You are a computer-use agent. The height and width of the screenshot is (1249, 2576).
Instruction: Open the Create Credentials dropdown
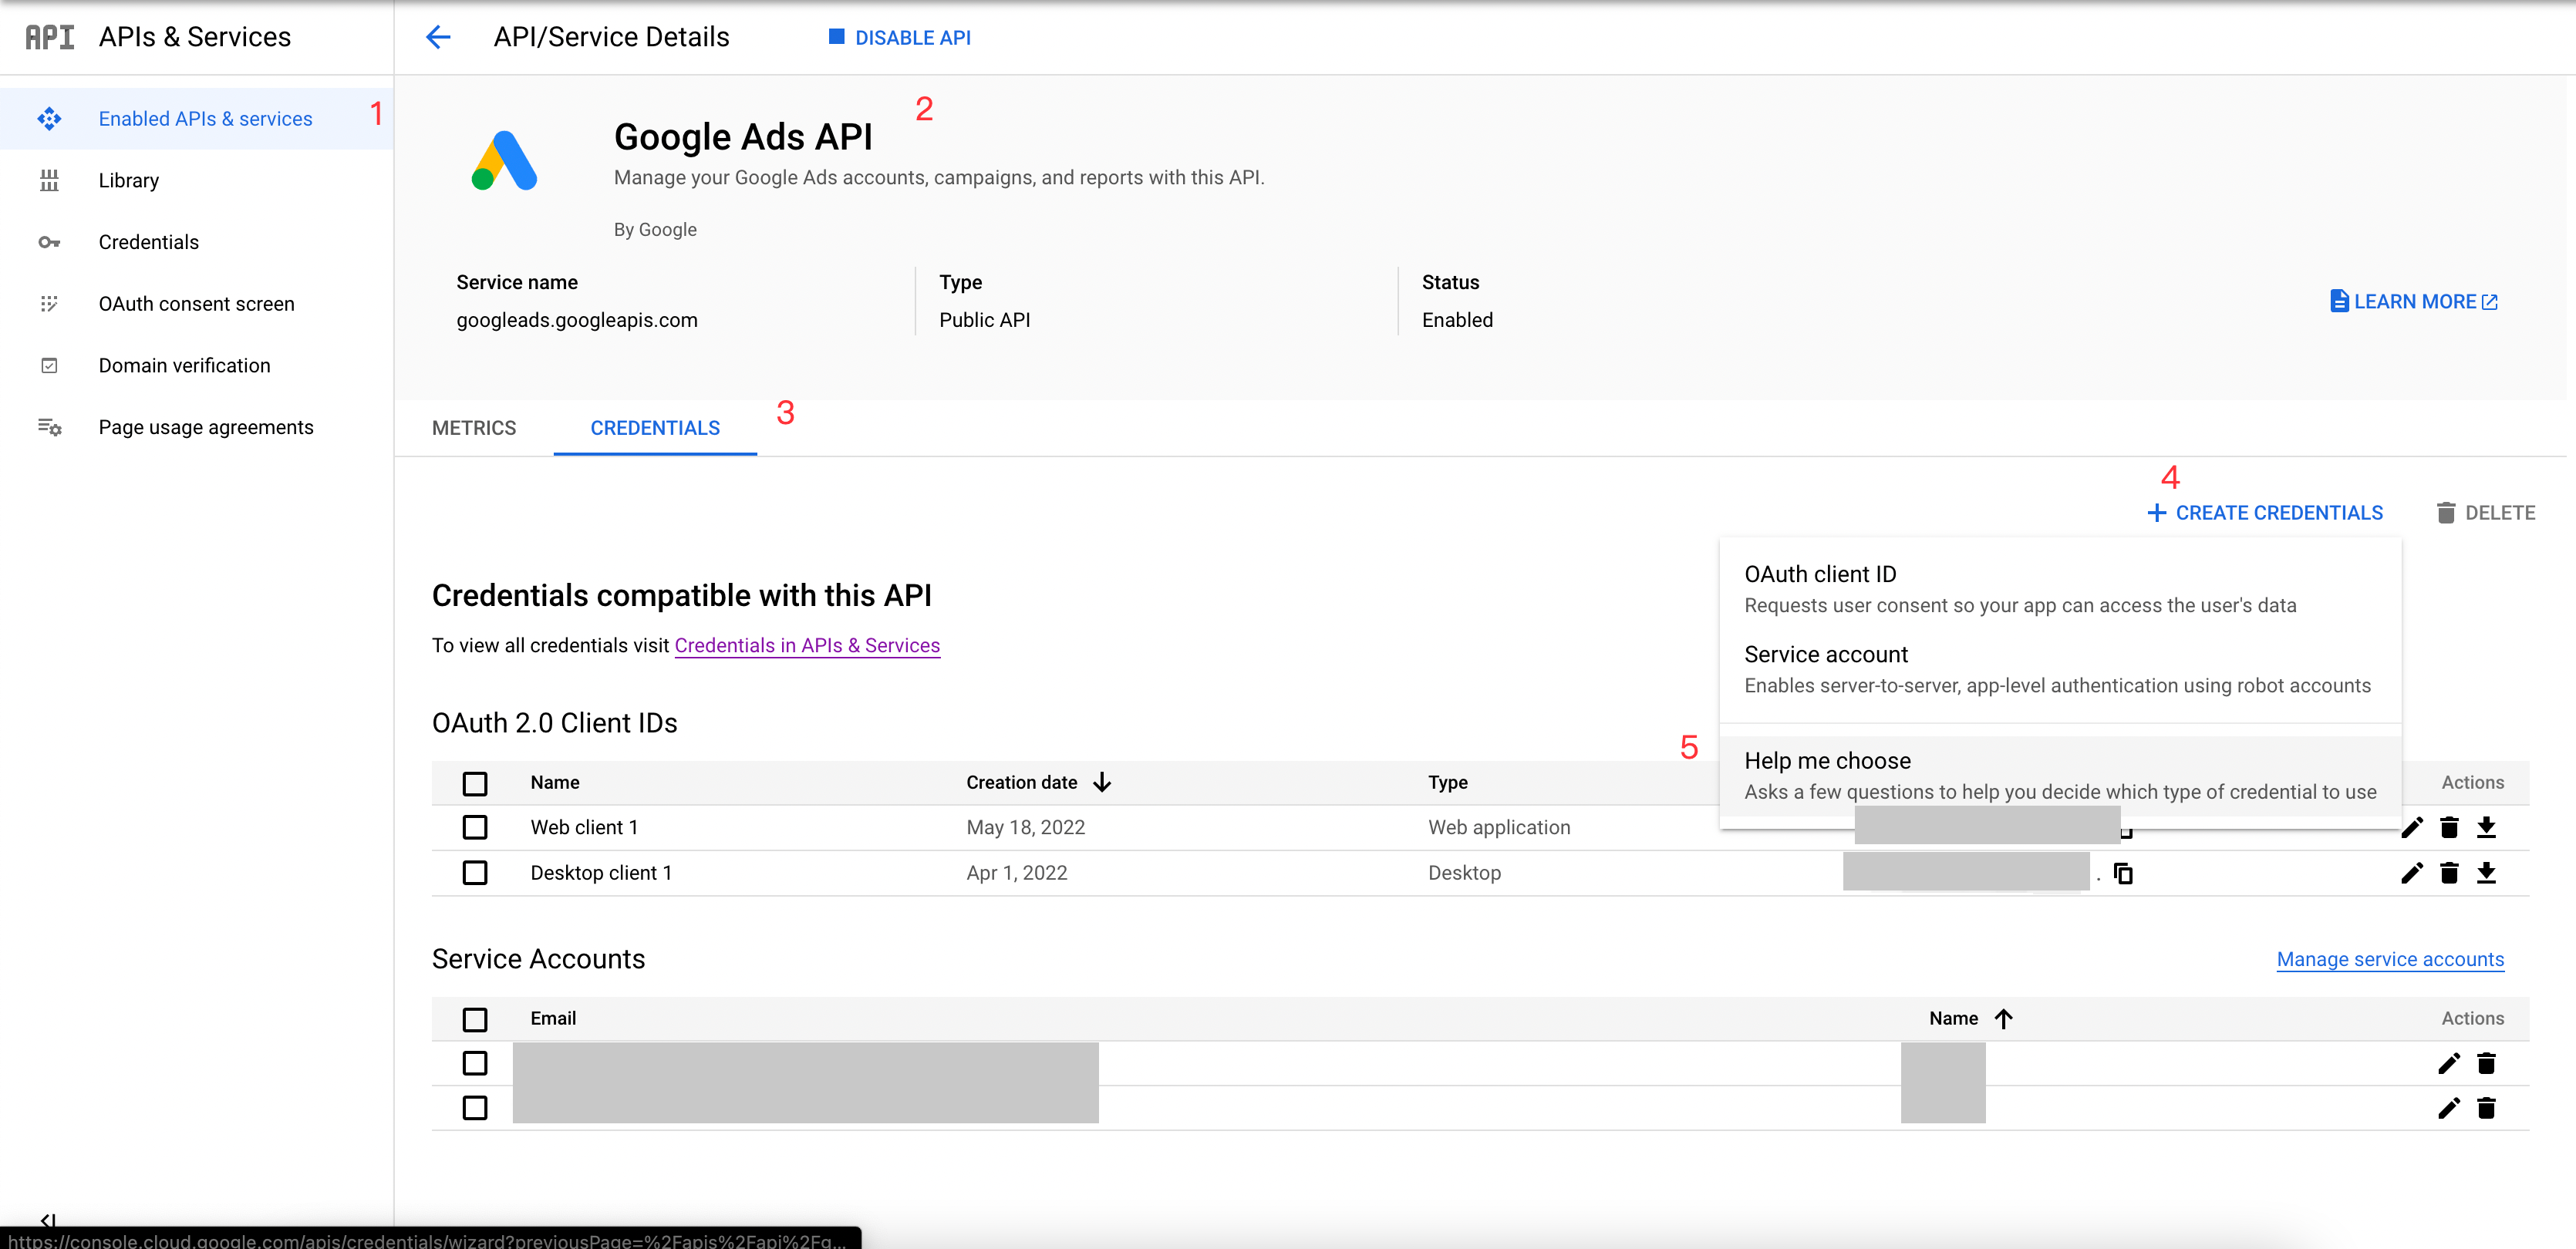pos(2265,513)
